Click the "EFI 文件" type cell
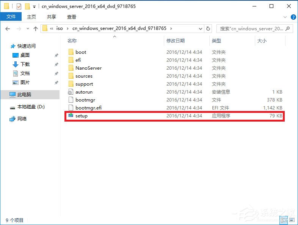Image resolution: width=298 pixels, height=225 pixels. point(220,108)
